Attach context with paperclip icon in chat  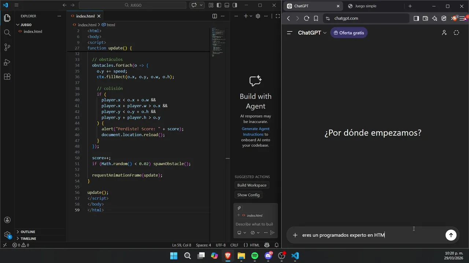point(239,208)
